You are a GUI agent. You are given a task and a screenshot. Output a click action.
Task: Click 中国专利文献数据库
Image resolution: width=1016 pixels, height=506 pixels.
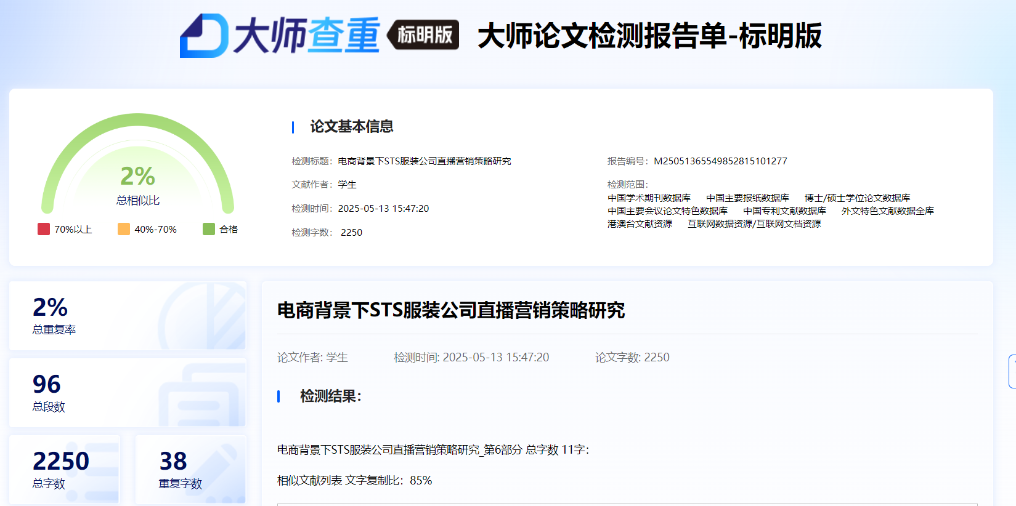coord(784,211)
